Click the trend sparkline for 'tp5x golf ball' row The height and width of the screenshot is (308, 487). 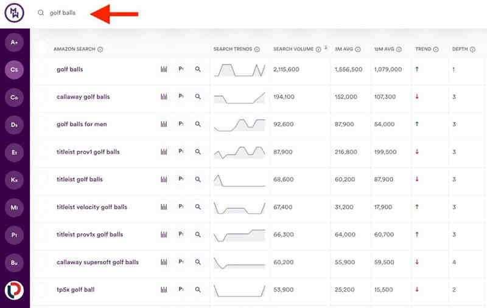[239, 290]
